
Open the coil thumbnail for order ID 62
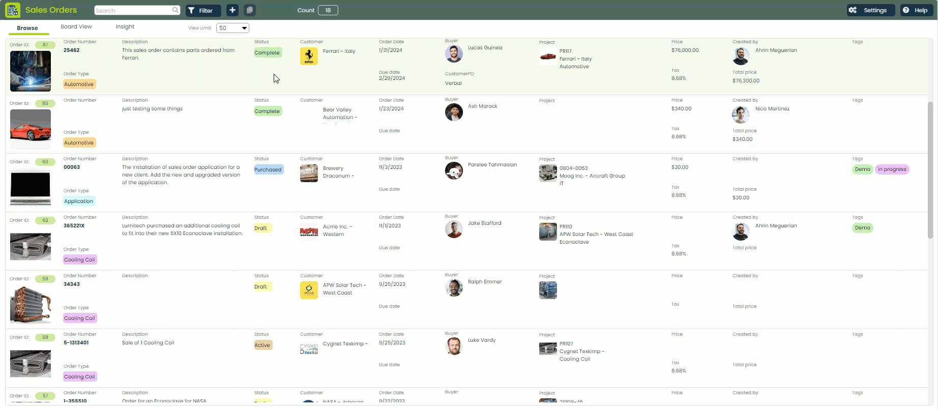[31, 246]
